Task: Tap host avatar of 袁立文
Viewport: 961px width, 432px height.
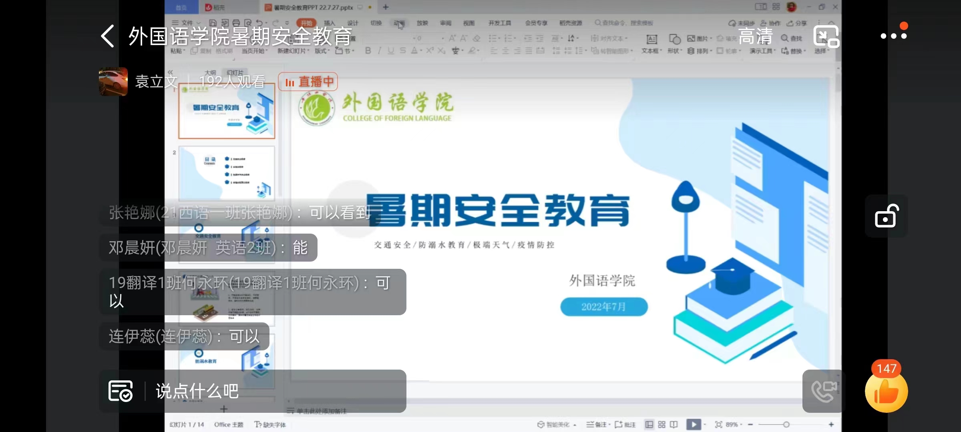Action: [x=113, y=82]
